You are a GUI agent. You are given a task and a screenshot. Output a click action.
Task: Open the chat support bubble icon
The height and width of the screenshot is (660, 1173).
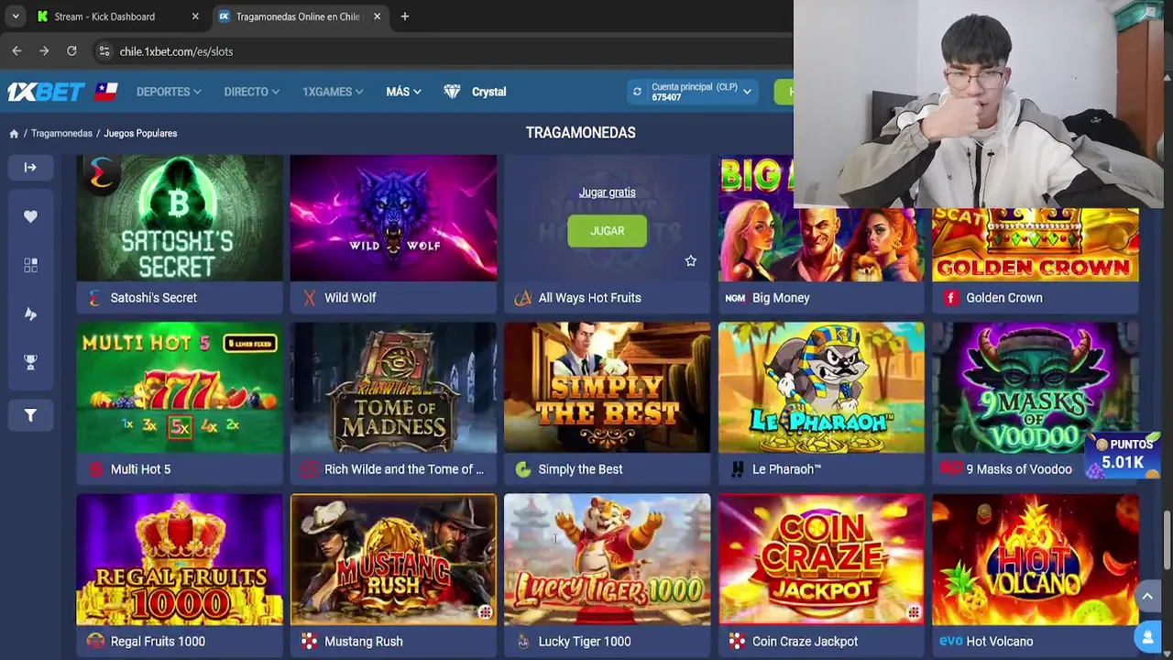1146,636
